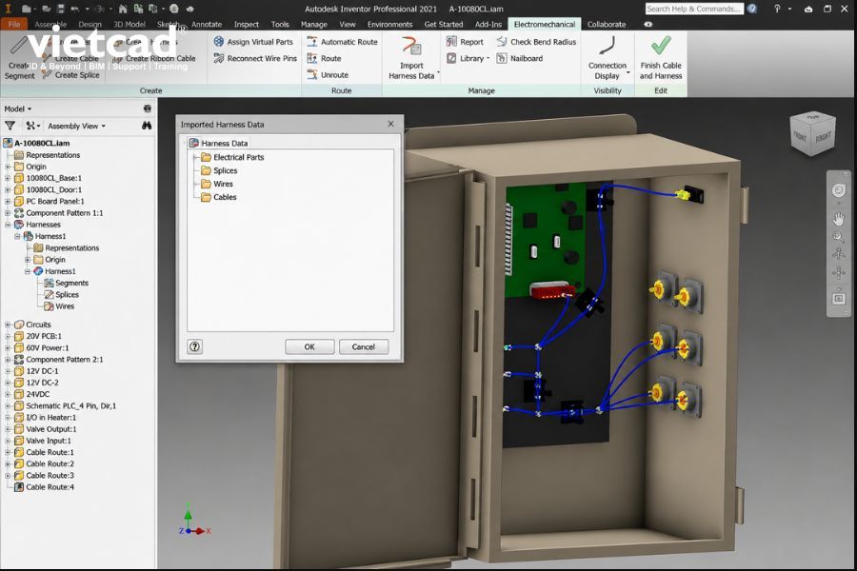Open the Inspect ribbon tab
Image resolution: width=857 pixels, height=571 pixels.
(246, 24)
